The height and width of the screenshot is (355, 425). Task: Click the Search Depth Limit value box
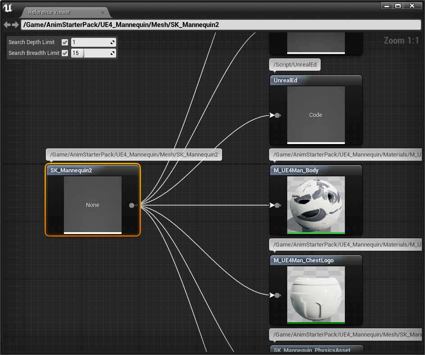94,42
